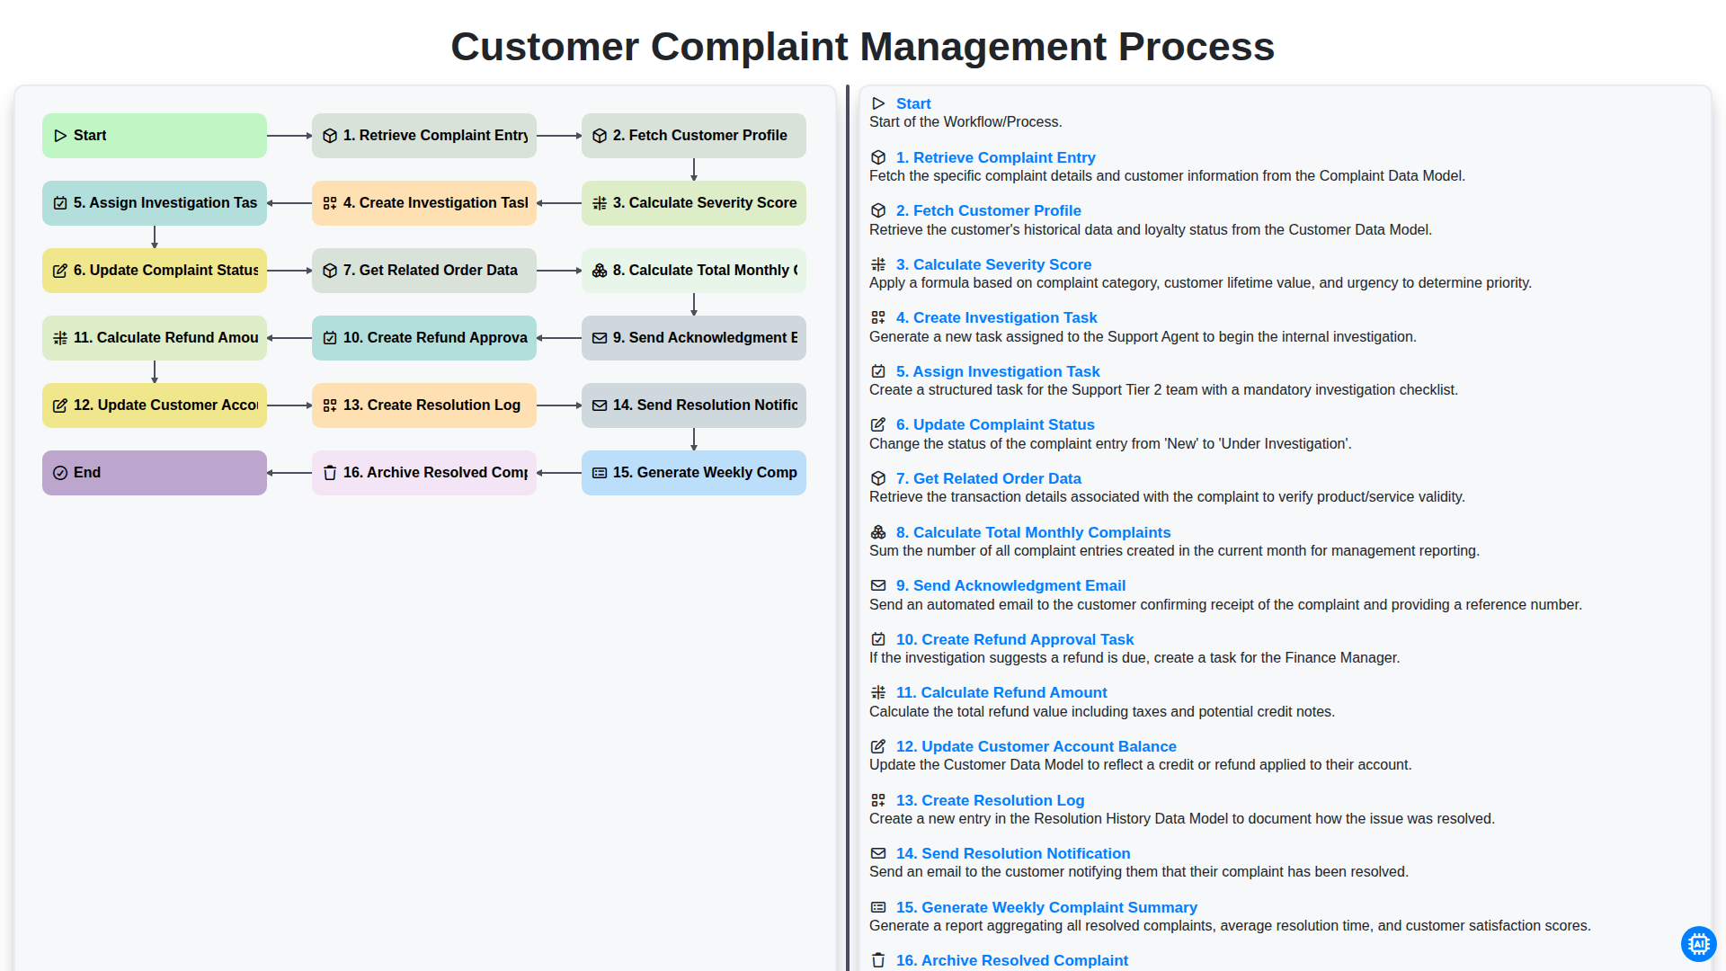Select the green Start node label

point(90,136)
